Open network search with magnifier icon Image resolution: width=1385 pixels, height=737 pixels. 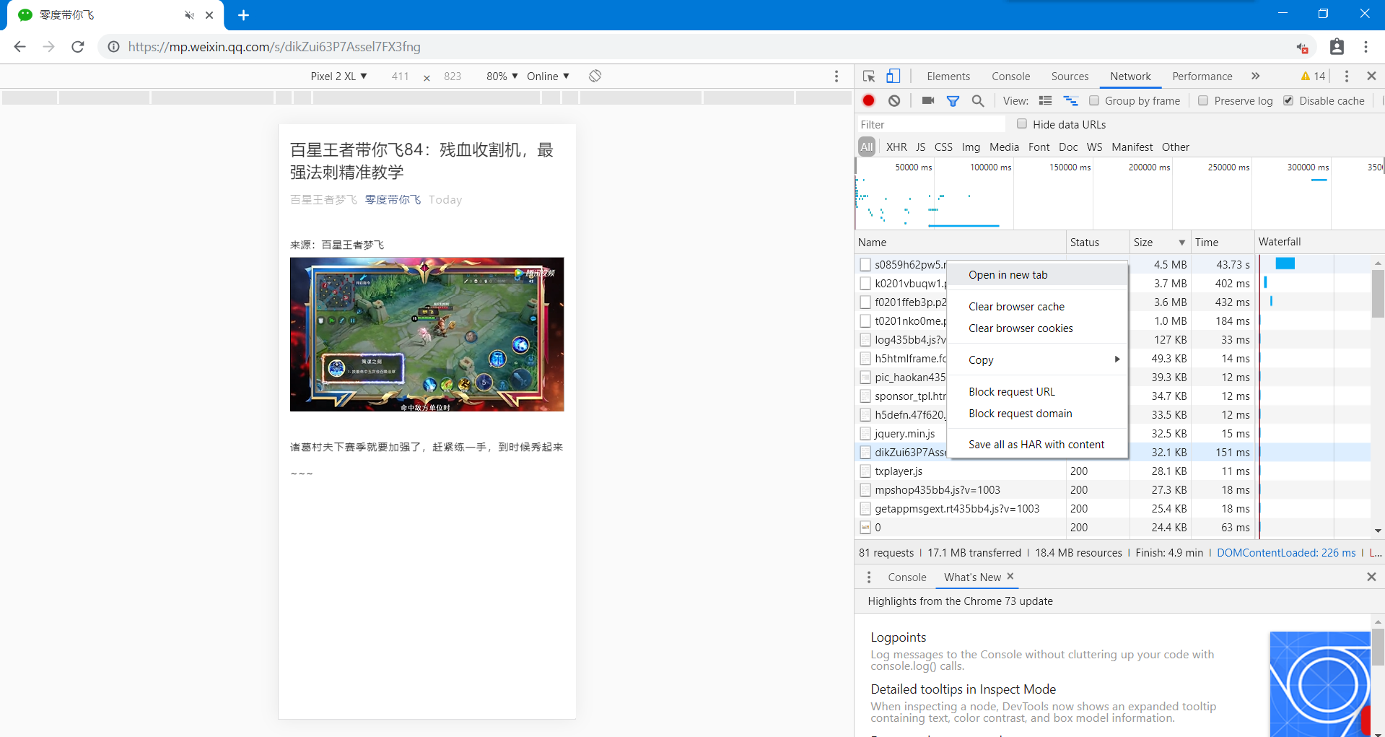pos(978,101)
